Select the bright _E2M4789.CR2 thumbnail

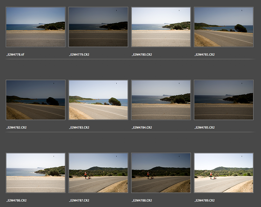pos(224,173)
